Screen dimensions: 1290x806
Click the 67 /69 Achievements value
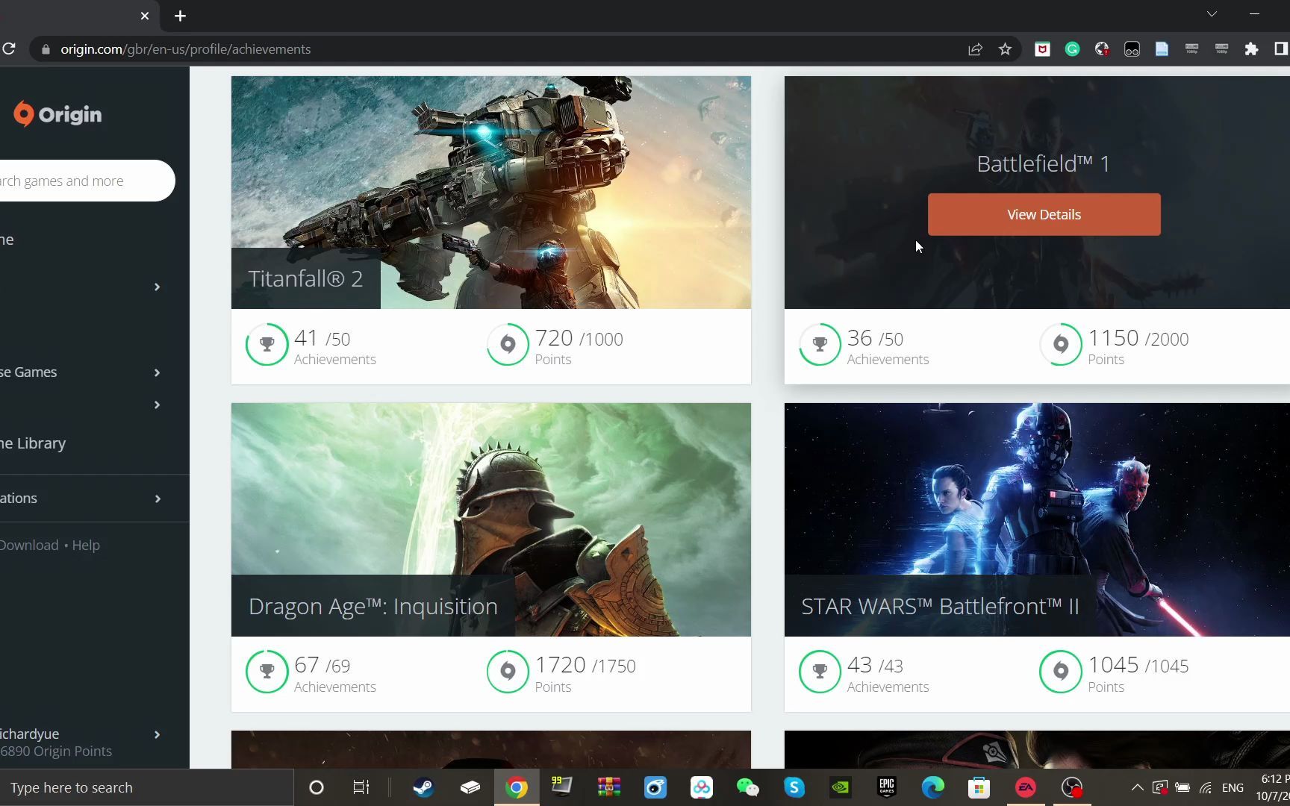(x=322, y=666)
